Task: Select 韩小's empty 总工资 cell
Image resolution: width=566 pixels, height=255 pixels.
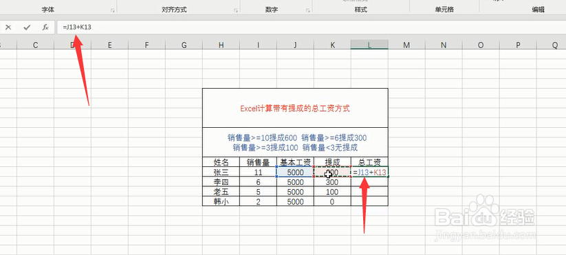Action: click(369, 201)
